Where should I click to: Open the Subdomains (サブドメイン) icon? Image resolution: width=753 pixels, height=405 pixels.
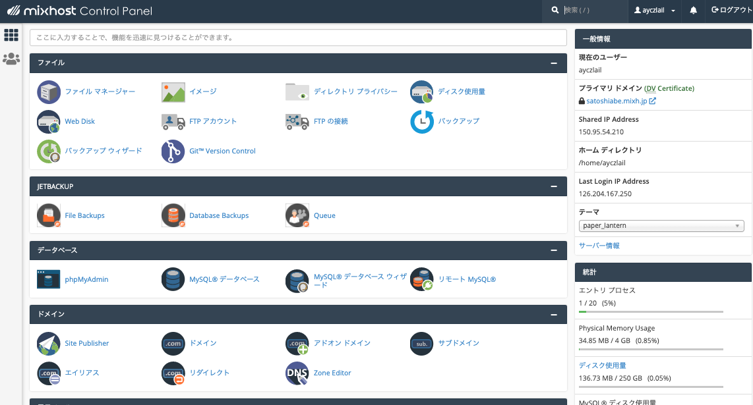[421, 344]
